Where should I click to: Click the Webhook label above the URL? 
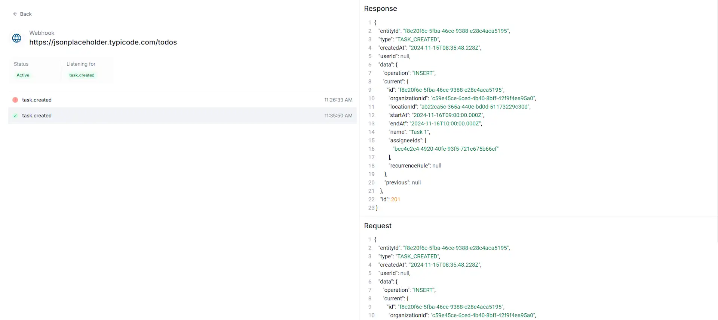point(42,33)
